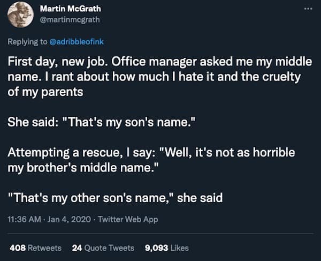Open the three-dot more options menu
321x261 pixels.
tap(307, 9)
